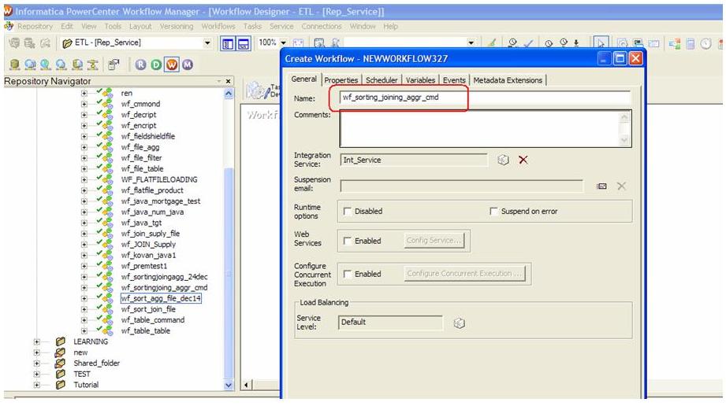
Task: Open the Workflow Monitor (M) tool
Action: [x=188, y=65]
